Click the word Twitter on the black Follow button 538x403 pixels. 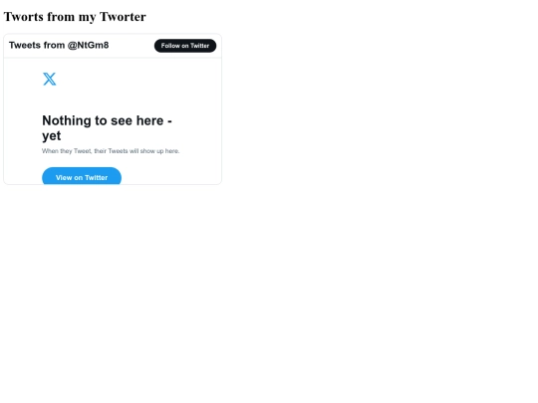click(199, 46)
